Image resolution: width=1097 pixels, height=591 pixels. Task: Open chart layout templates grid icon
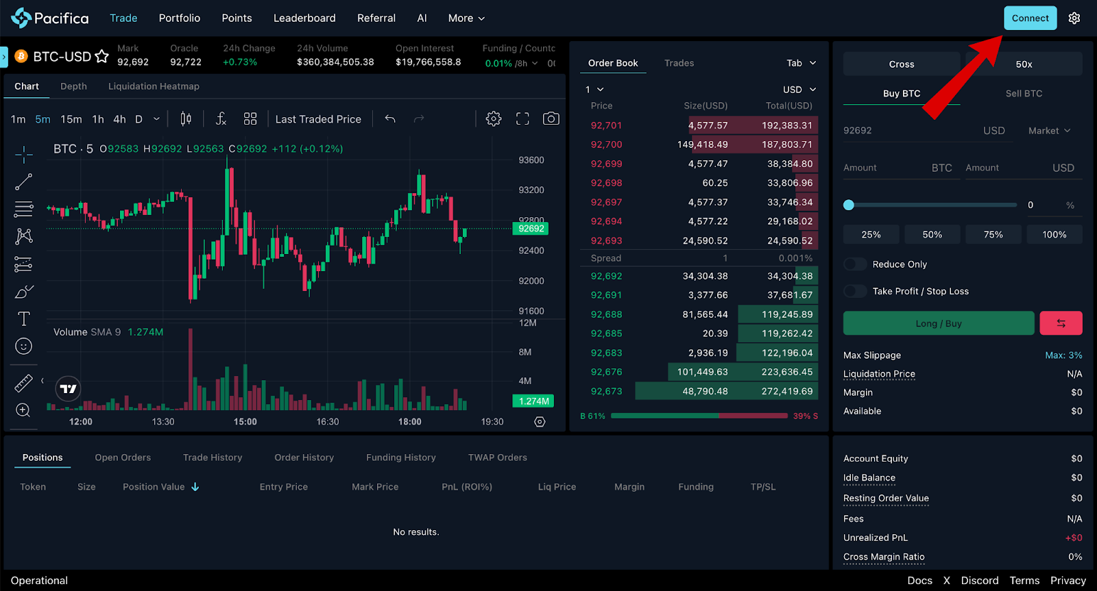click(250, 119)
